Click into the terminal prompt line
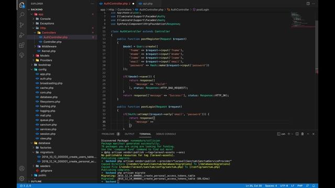This screenshot has width=335, height=188. tap(118, 182)
